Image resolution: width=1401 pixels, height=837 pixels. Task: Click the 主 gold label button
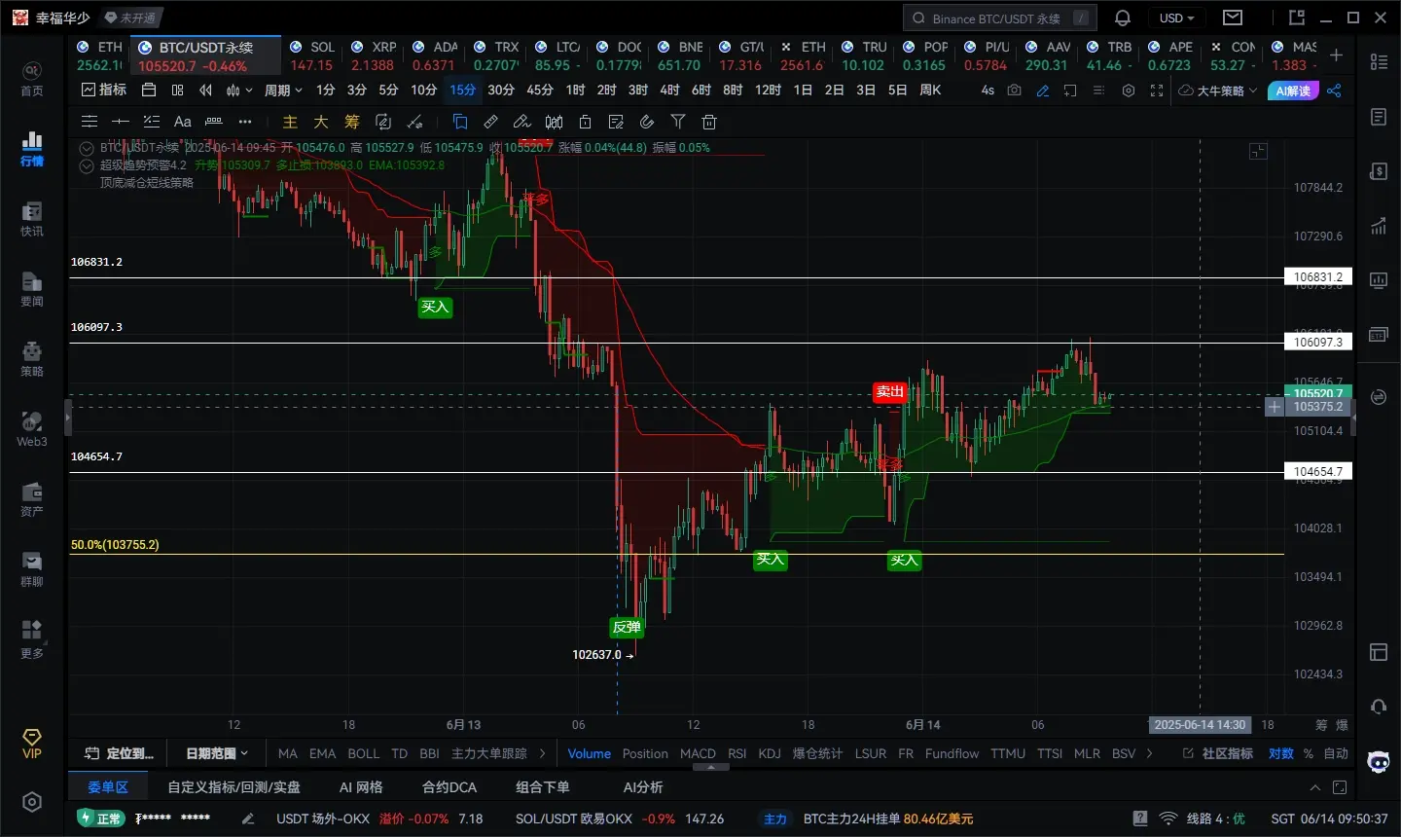[290, 122]
